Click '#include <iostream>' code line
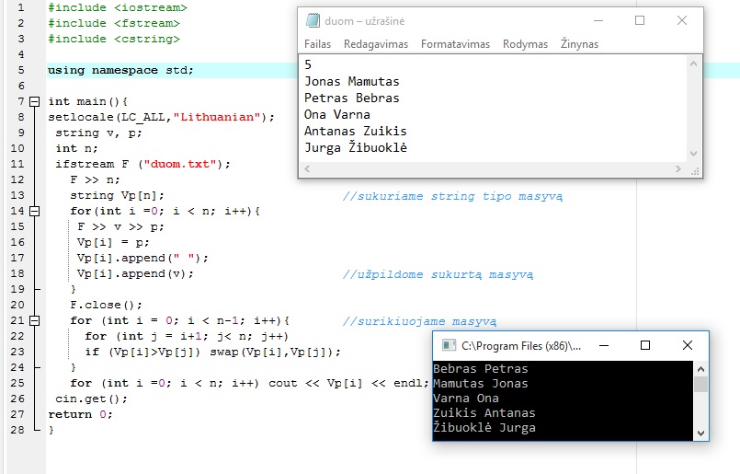The height and width of the screenshot is (474, 740). (x=118, y=7)
